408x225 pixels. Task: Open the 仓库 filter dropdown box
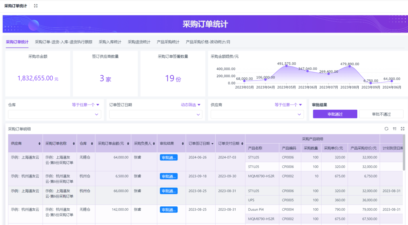[x=54, y=115]
